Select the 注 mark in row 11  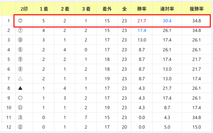tap(20, 117)
